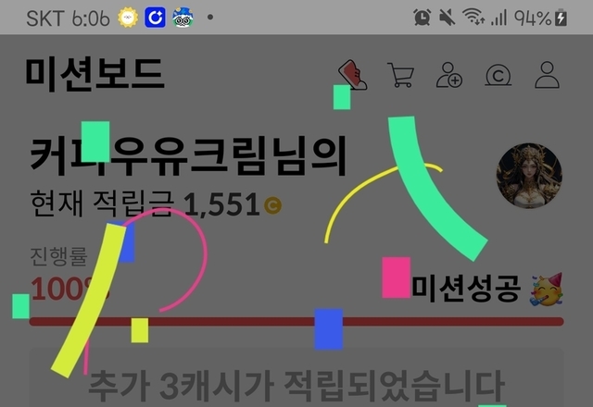Open the circled C cash icon
The width and height of the screenshot is (593, 407).
(499, 75)
